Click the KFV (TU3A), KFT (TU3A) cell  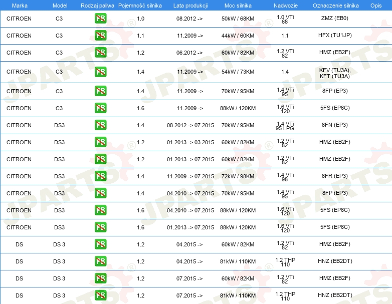pos(335,73)
